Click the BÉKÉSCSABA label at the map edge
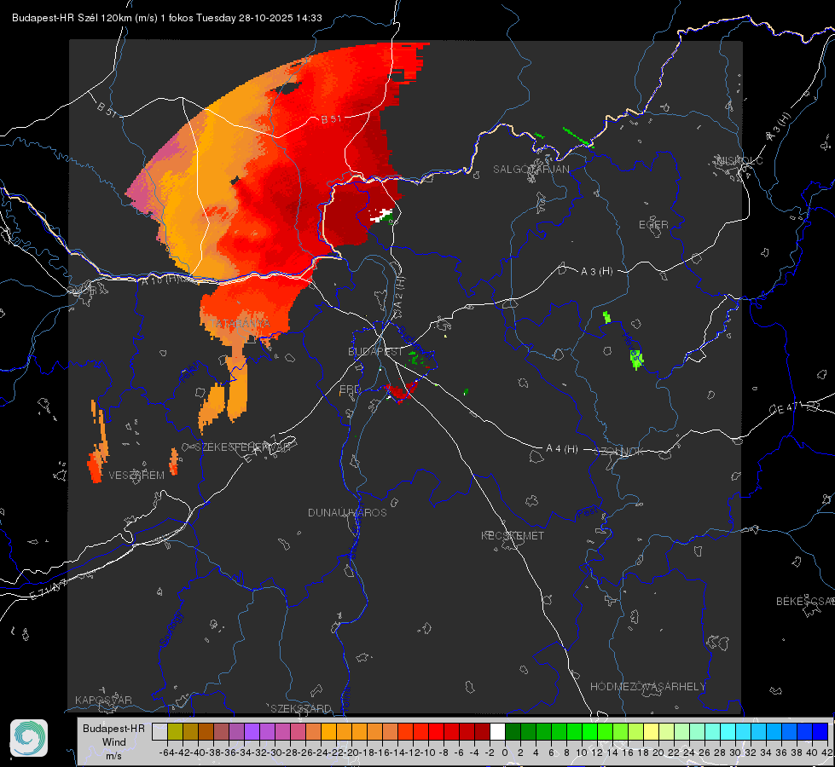835x767 pixels. pyautogui.click(x=805, y=602)
